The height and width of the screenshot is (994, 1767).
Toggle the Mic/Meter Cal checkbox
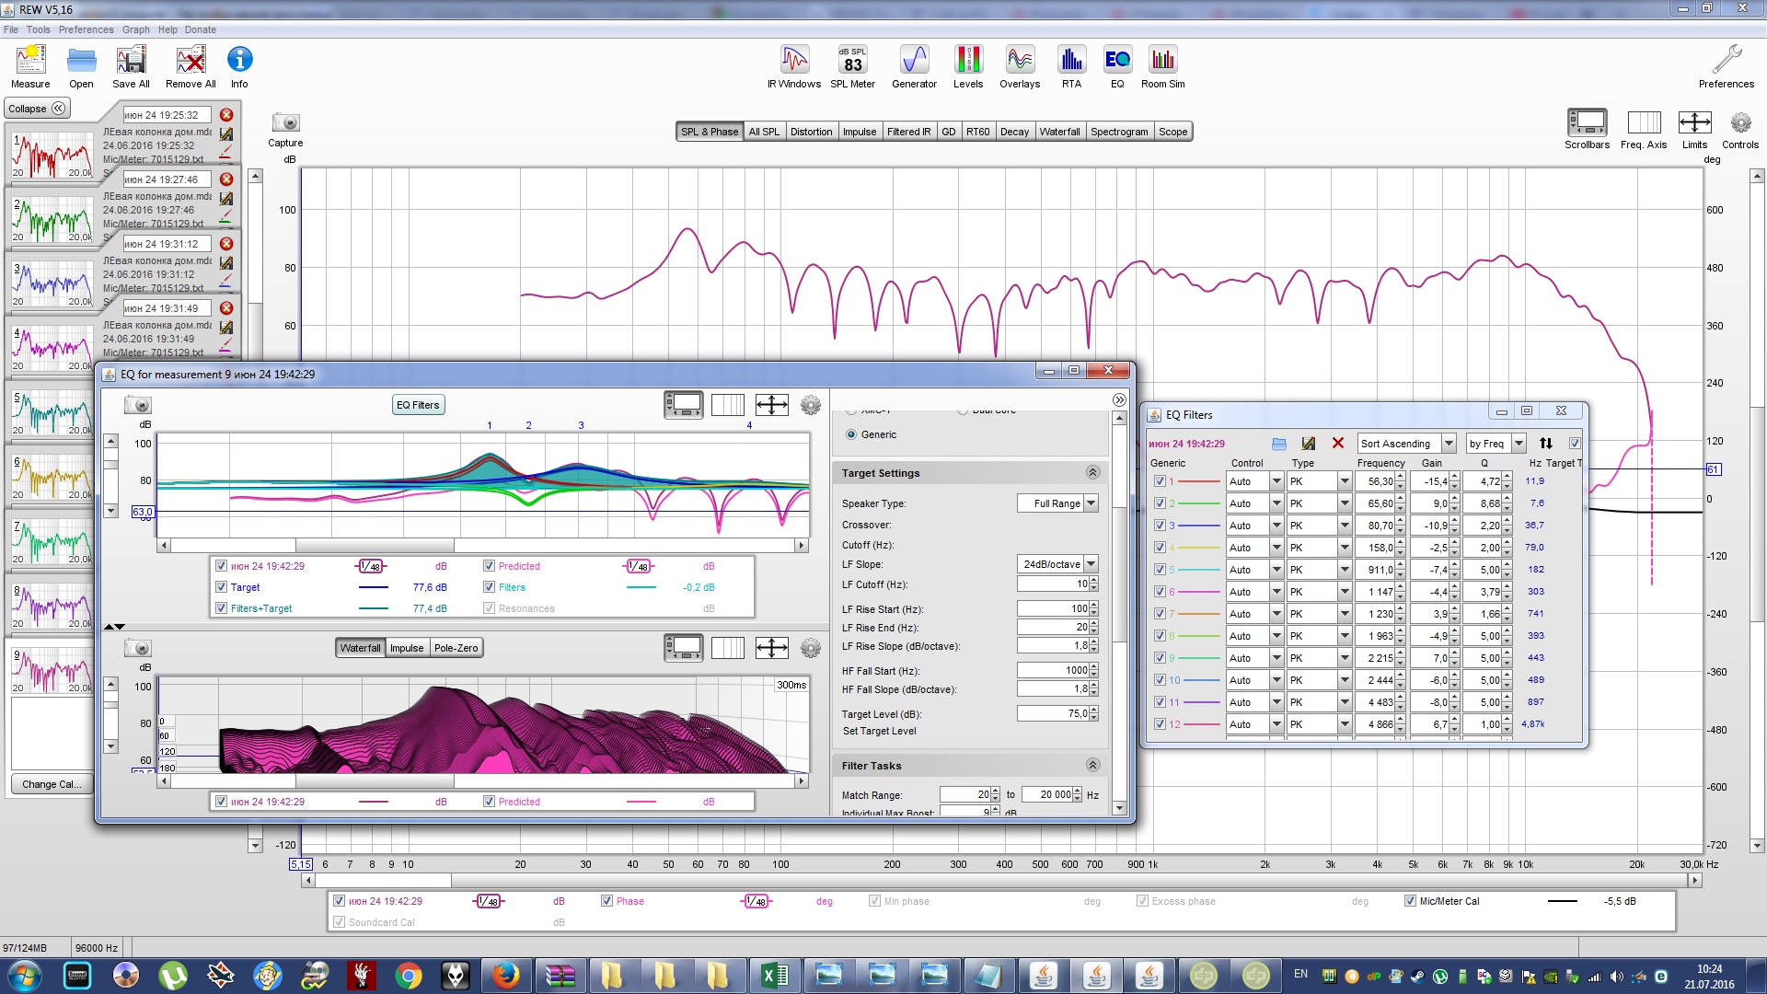click(1410, 901)
